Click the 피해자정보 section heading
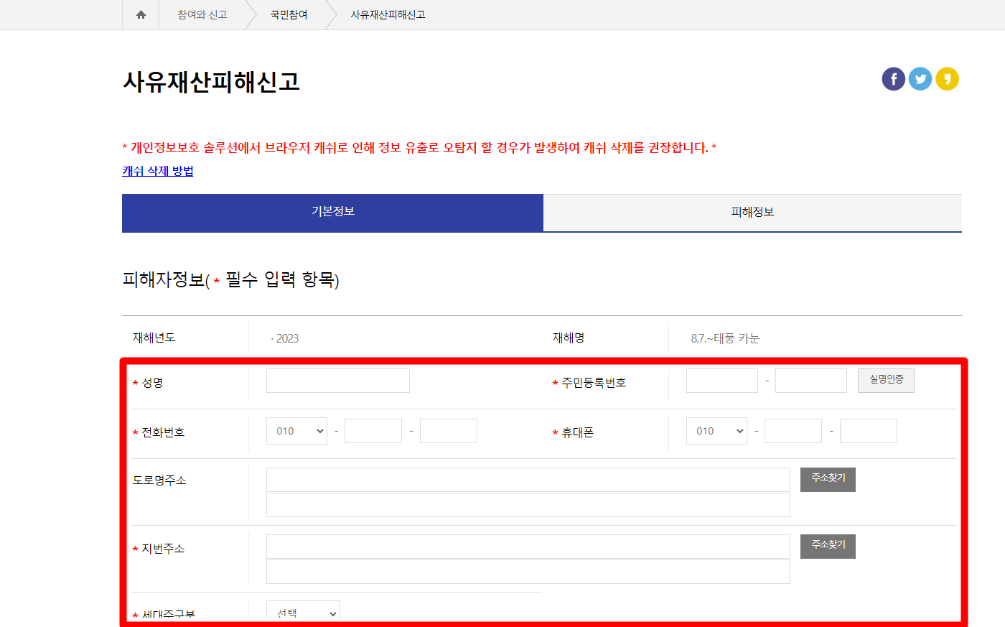This screenshot has width=1005, height=627. click(x=230, y=279)
